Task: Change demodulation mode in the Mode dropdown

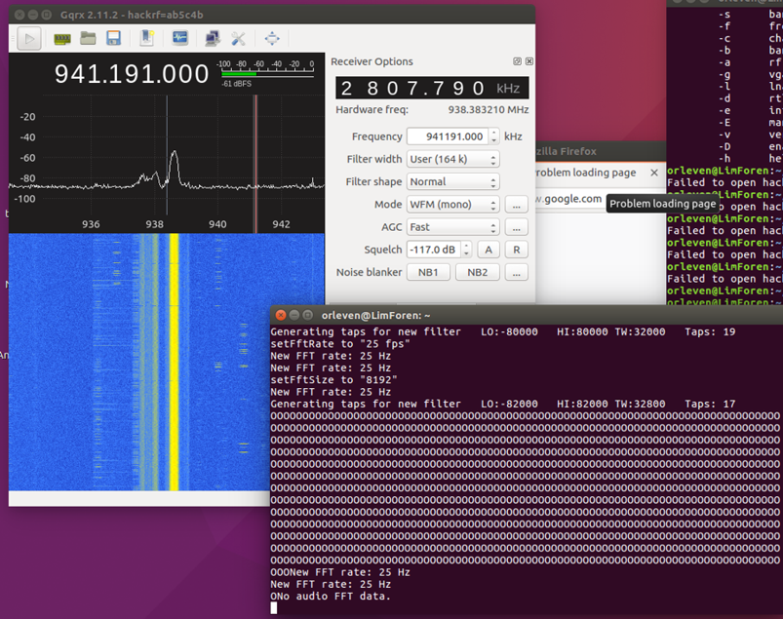Action: click(451, 204)
